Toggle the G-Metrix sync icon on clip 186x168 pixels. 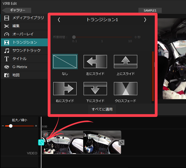point(46,134)
